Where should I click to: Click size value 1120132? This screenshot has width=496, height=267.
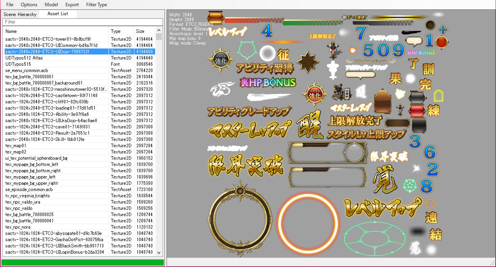pos(144,227)
